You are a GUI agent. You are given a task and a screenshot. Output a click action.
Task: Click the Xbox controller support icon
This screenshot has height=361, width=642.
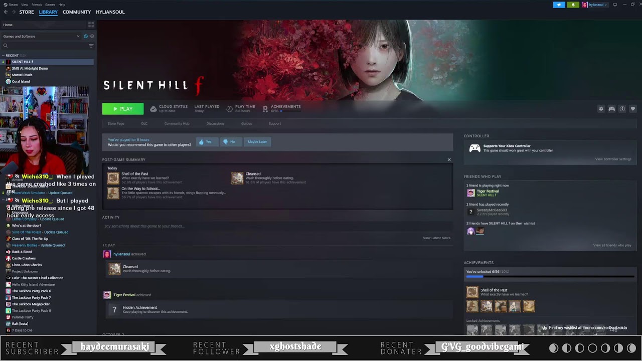[x=474, y=148]
